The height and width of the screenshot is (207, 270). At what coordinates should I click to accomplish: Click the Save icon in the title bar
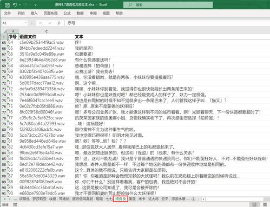click(x=7, y=5)
